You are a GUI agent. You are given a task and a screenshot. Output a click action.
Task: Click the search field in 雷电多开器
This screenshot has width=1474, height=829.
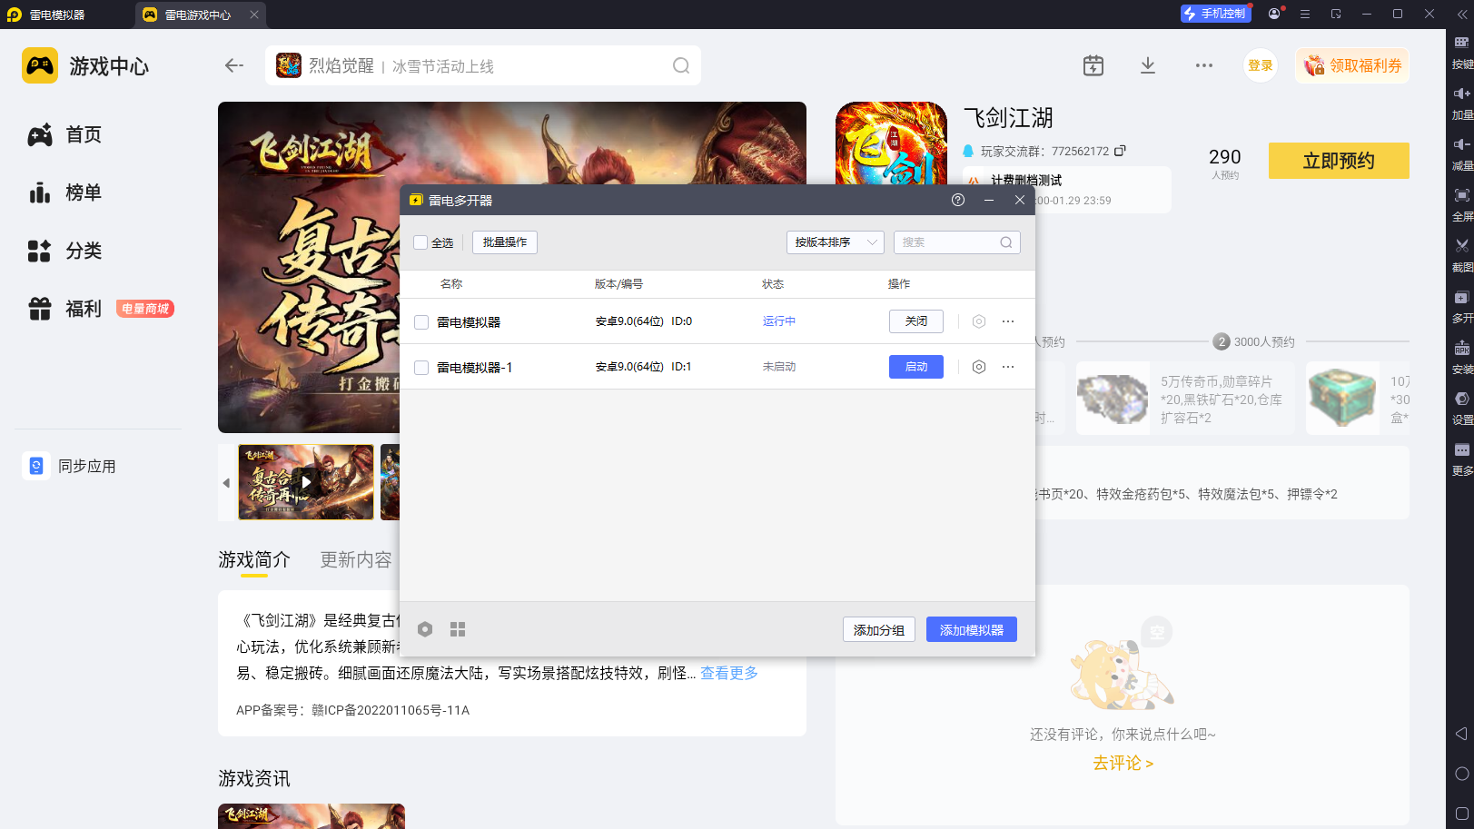(x=949, y=242)
